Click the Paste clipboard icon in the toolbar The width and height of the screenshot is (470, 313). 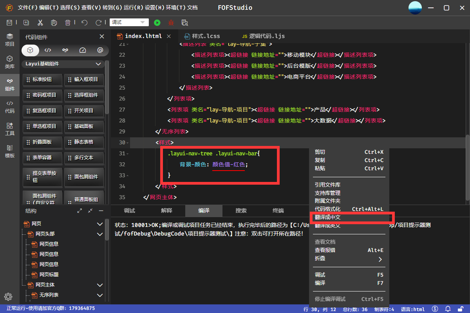click(x=54, y=23)
